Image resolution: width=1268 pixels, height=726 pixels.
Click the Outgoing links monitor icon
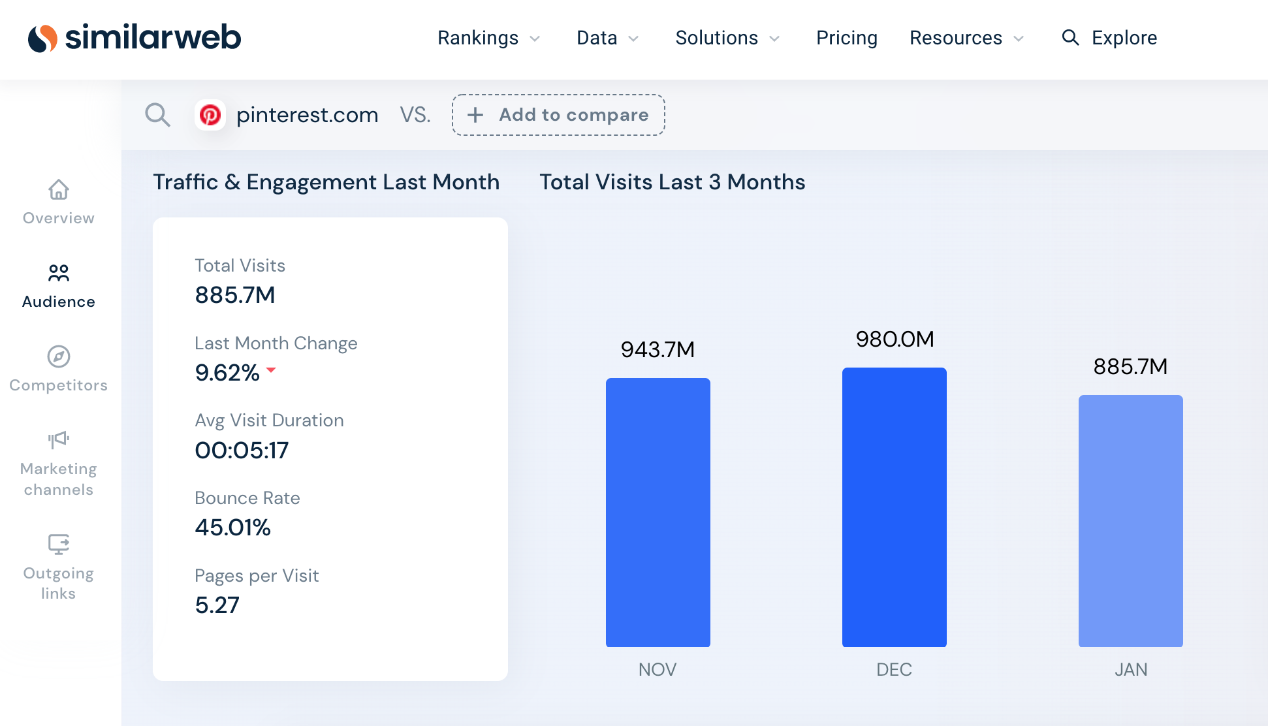point(59,544)
